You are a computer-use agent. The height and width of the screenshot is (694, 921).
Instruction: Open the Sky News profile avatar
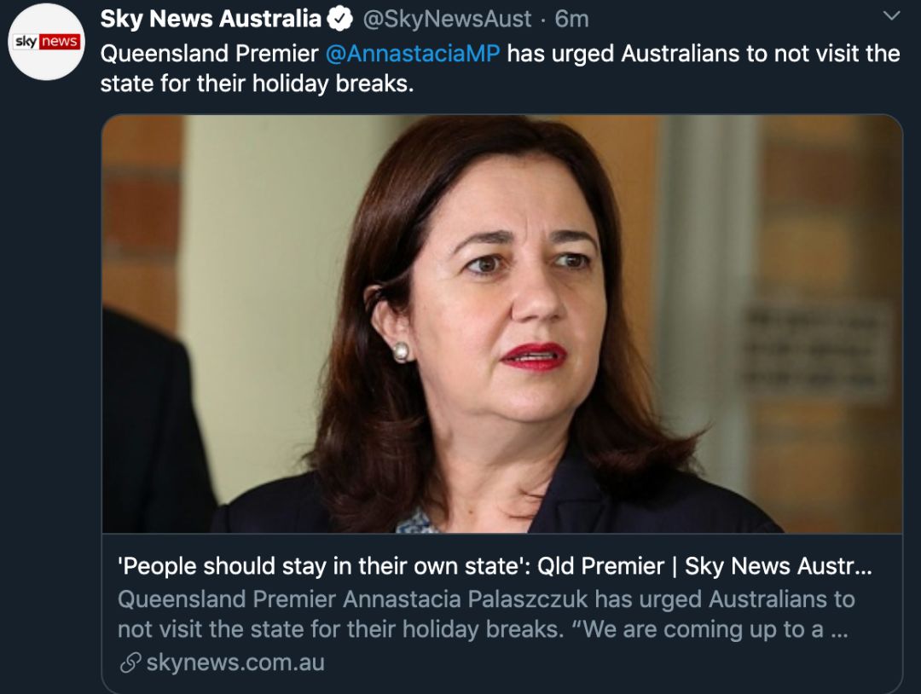click(47, 43)
